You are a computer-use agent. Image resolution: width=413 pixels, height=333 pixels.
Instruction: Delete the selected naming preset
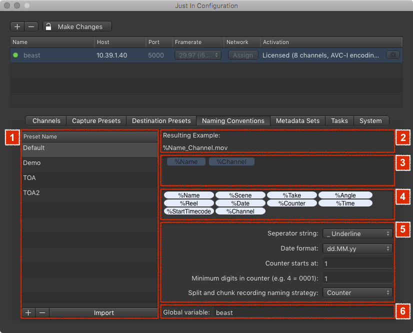42,312
